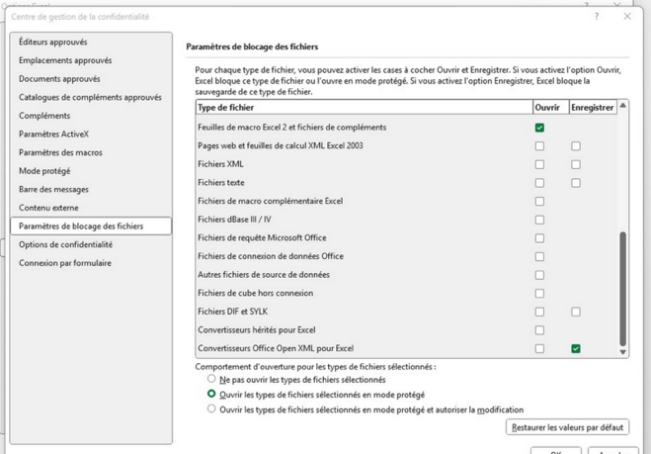This screenshot has width=651, height=454.
Task: Uncheck Enregistrer for Convertisseurs Office Open XML
Action: click(x=576, y=348)
